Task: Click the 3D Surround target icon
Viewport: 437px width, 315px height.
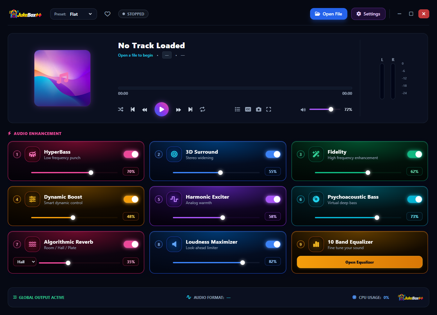Action: click(174, 154)
